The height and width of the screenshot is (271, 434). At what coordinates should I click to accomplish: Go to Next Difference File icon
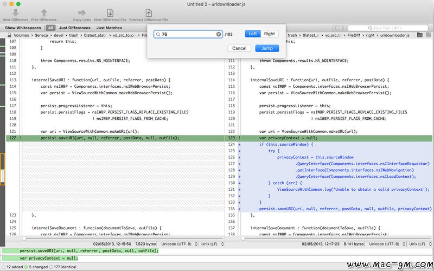(110, 12)
